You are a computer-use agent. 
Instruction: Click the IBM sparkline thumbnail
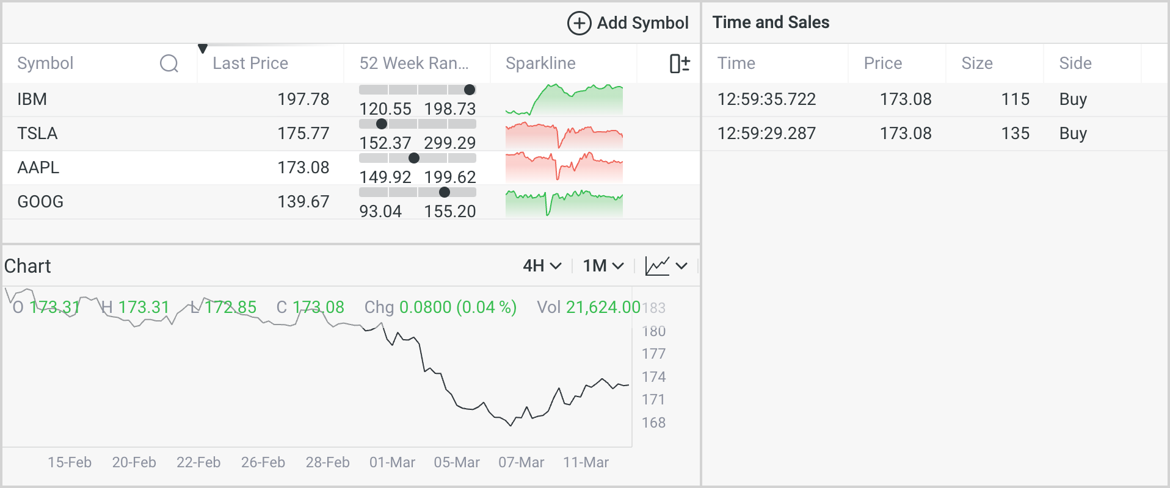coord(564,99)
